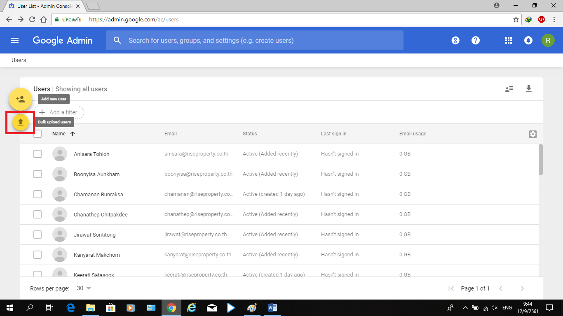Screen dimensions: 563x316
Task: Click the Google Admin search field
Action: pos(255,40)
